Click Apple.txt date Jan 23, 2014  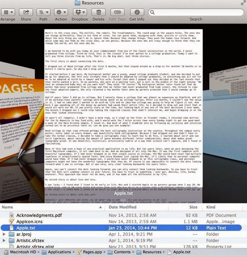[x=133, y=228]
